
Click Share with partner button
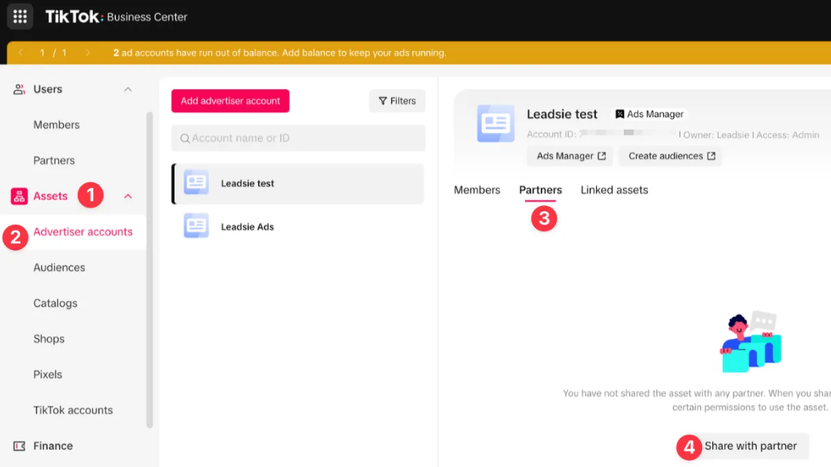[x=750, y=446]
